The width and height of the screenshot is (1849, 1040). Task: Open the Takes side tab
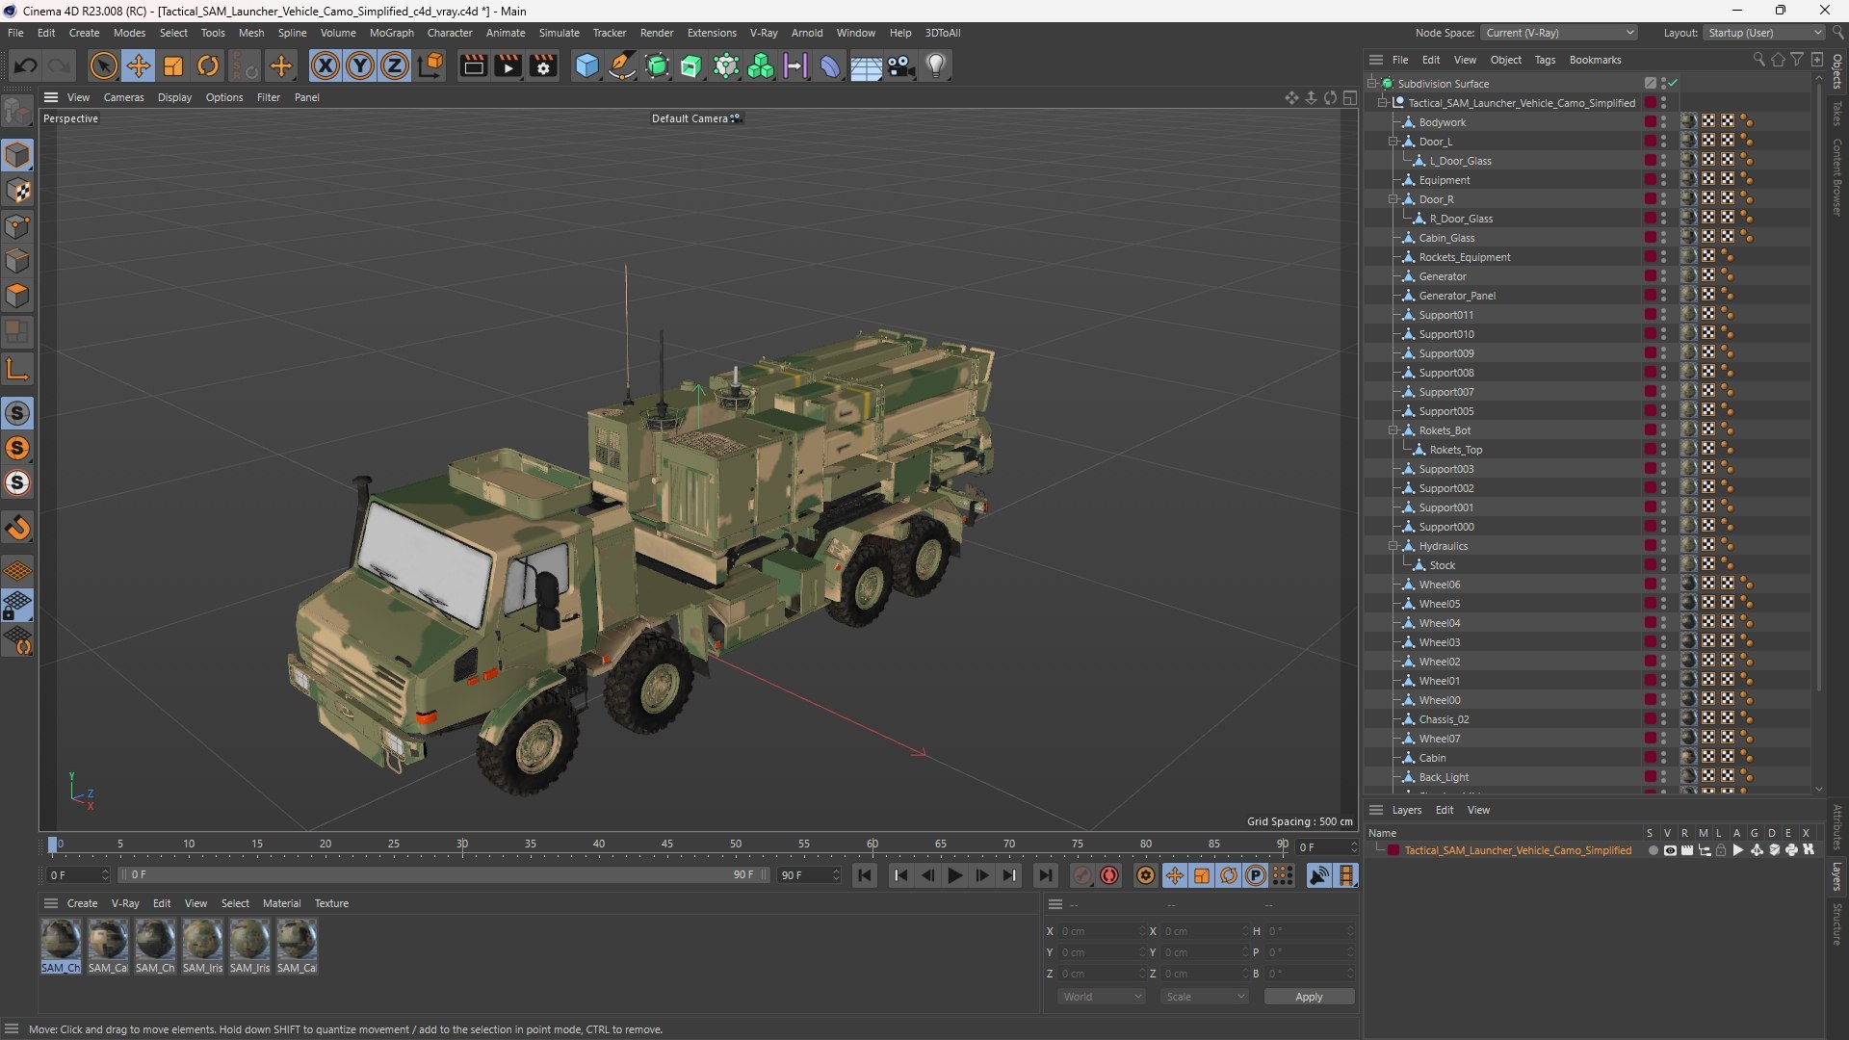pyautogui.click(x=1837, y=113)
